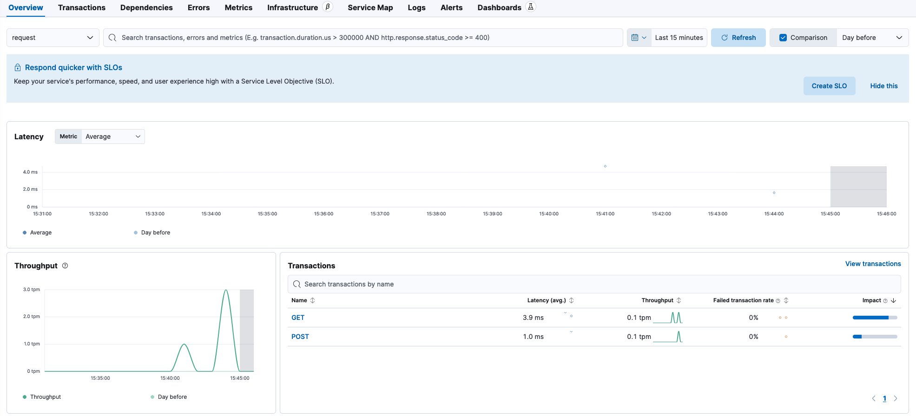This screenshot has width=916, height=416.
Task: Sort by Throughput column icon
Action: [x=679, y=300]
